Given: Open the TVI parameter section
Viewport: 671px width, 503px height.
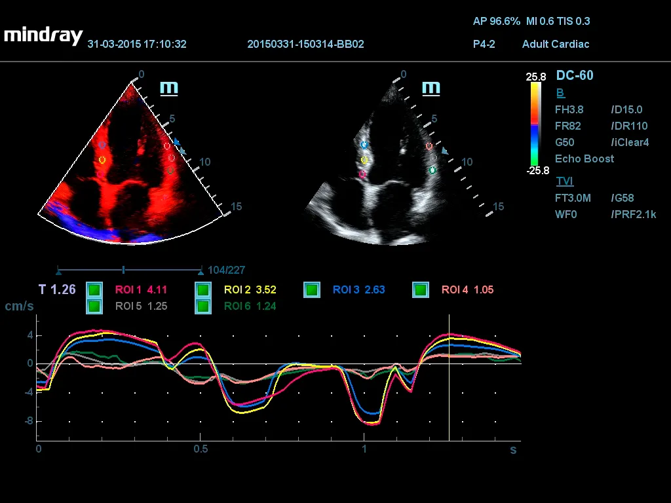Looking at the screenshot, I should [x=564, y=181].
